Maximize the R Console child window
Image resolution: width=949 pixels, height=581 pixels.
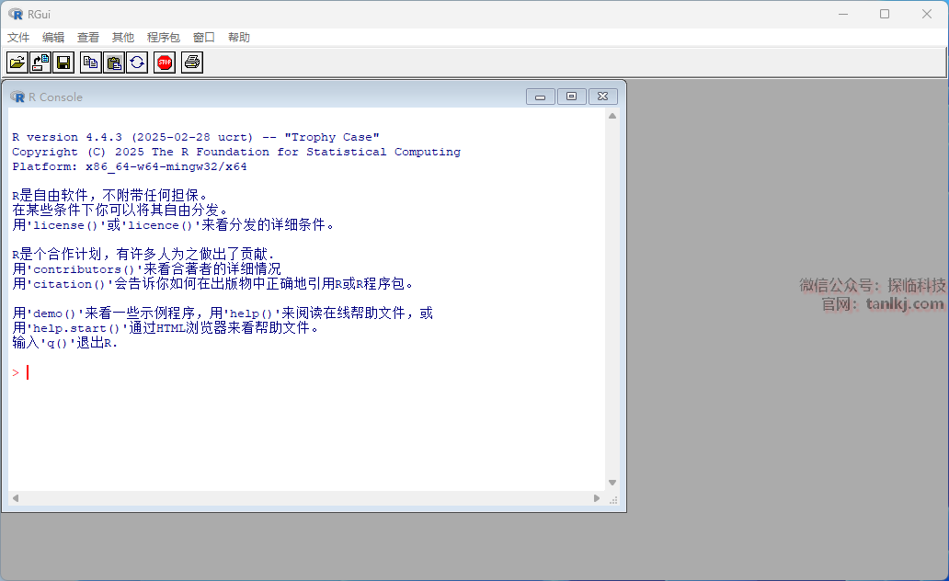point(572,97)
